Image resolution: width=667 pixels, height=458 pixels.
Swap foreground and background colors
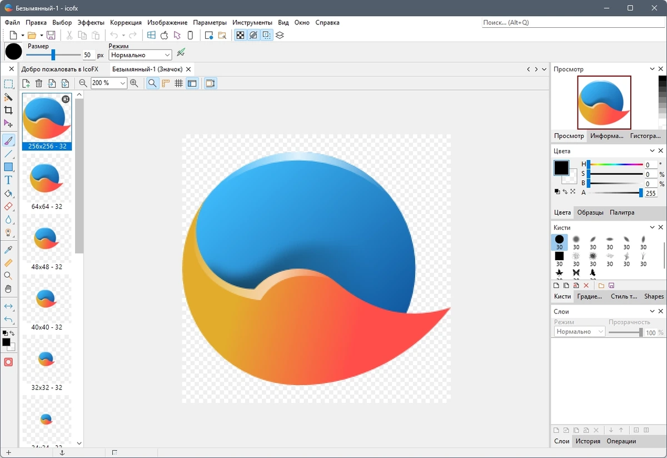click(12, 333)
